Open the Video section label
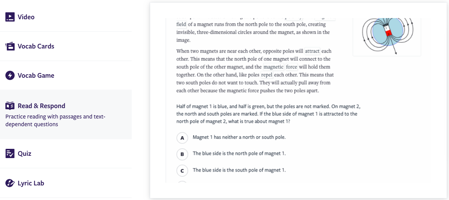Screen dimensions: 449x200 pyautogui.click(x=26, y=17)
